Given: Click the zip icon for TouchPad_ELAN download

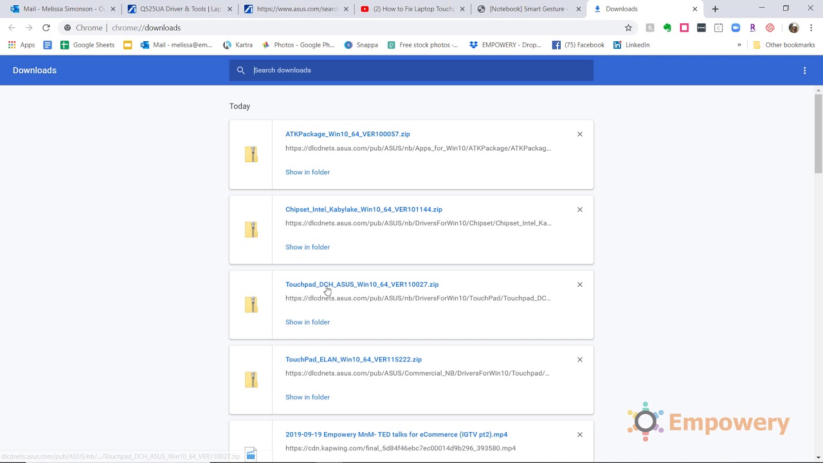Looking at the screenshot, I should click(x=251, y=379).
